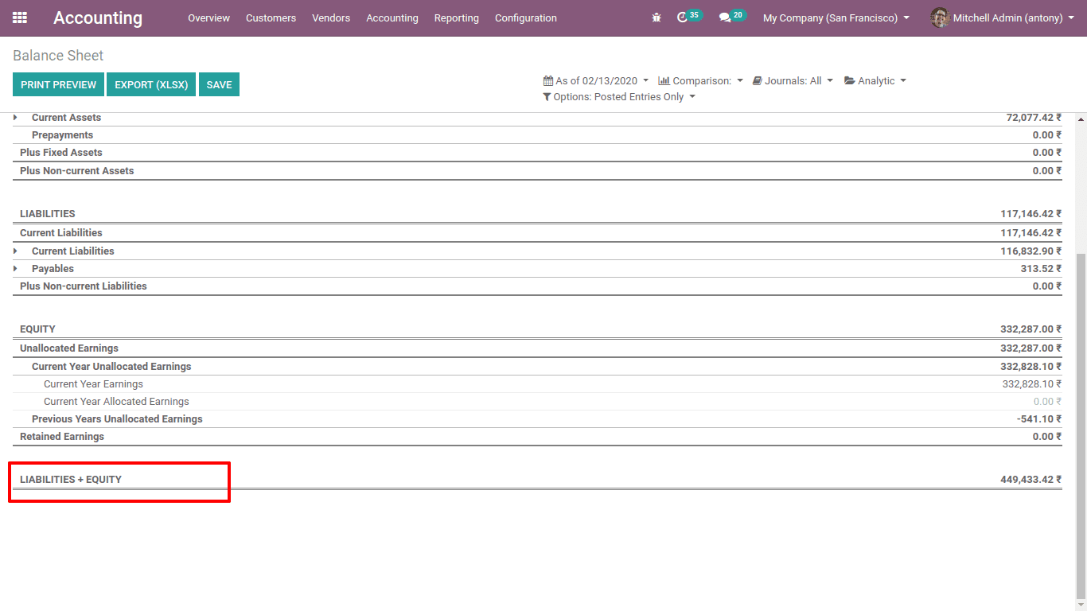This screenshot has width=1087, height=611.
Task: Click the EQUITY section heading
Action: [x=37, y=329]
